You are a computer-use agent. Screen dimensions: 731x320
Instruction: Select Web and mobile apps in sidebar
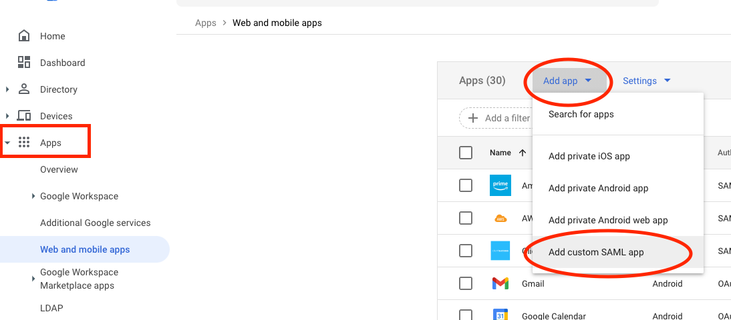(85, 249)
